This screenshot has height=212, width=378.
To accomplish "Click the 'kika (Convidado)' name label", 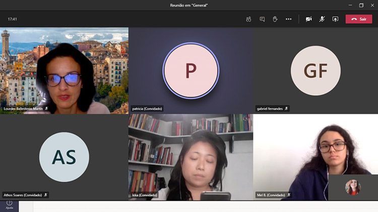I will 145,195.
